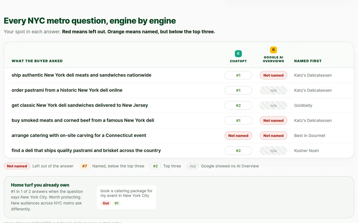
Task: Select question about pastrami and brisket shipping
Action: 86,150
